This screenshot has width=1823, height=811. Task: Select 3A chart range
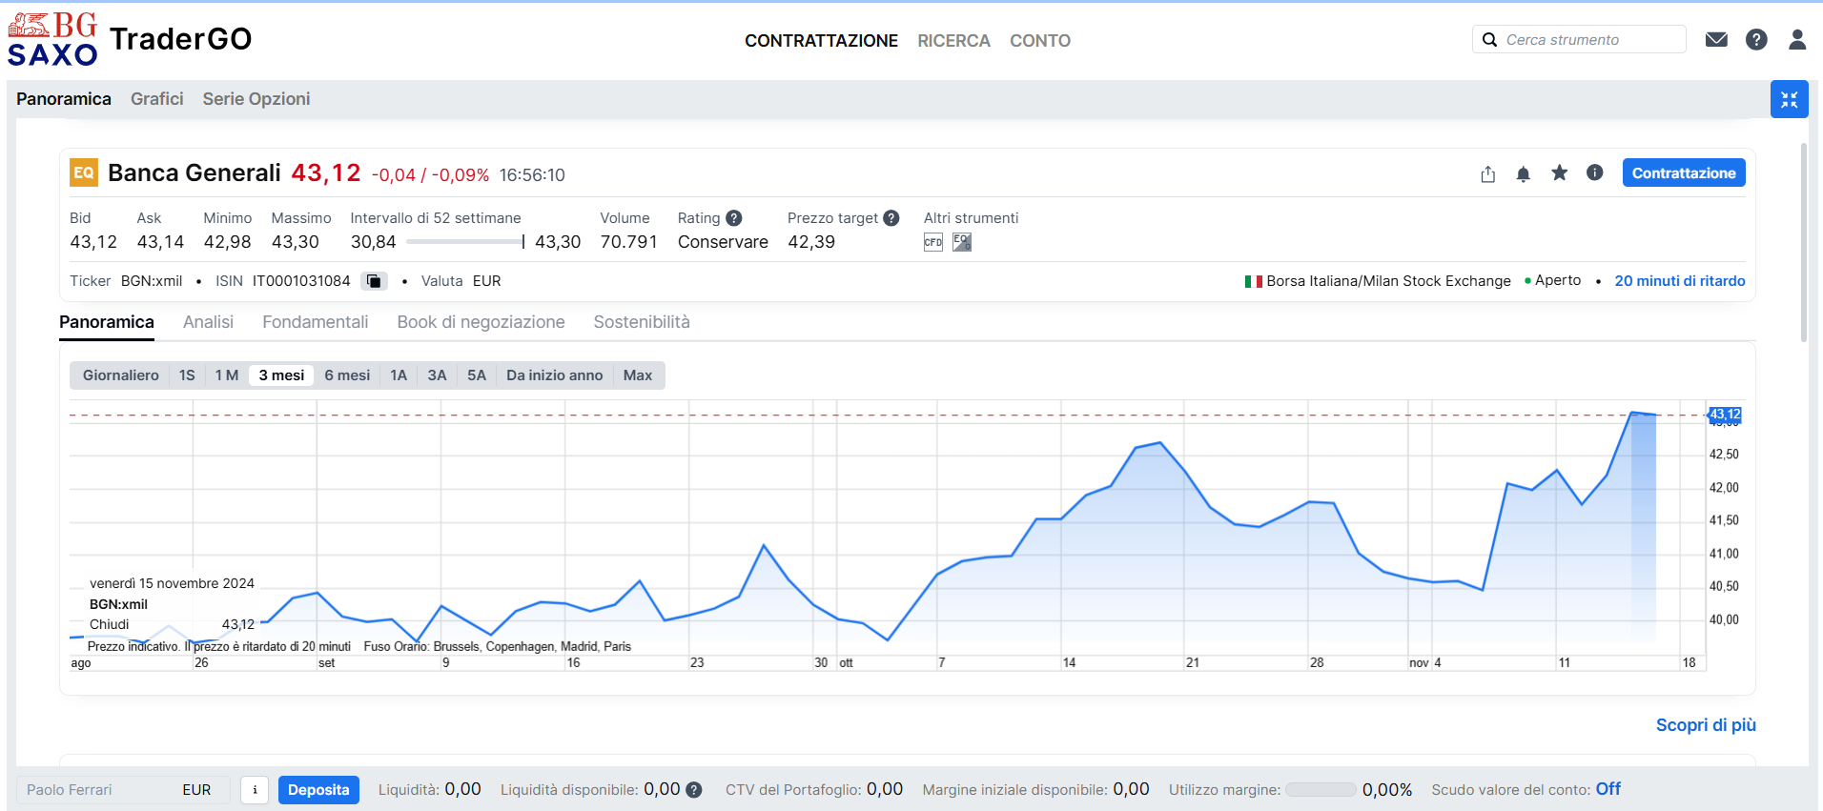click(437, 375)
